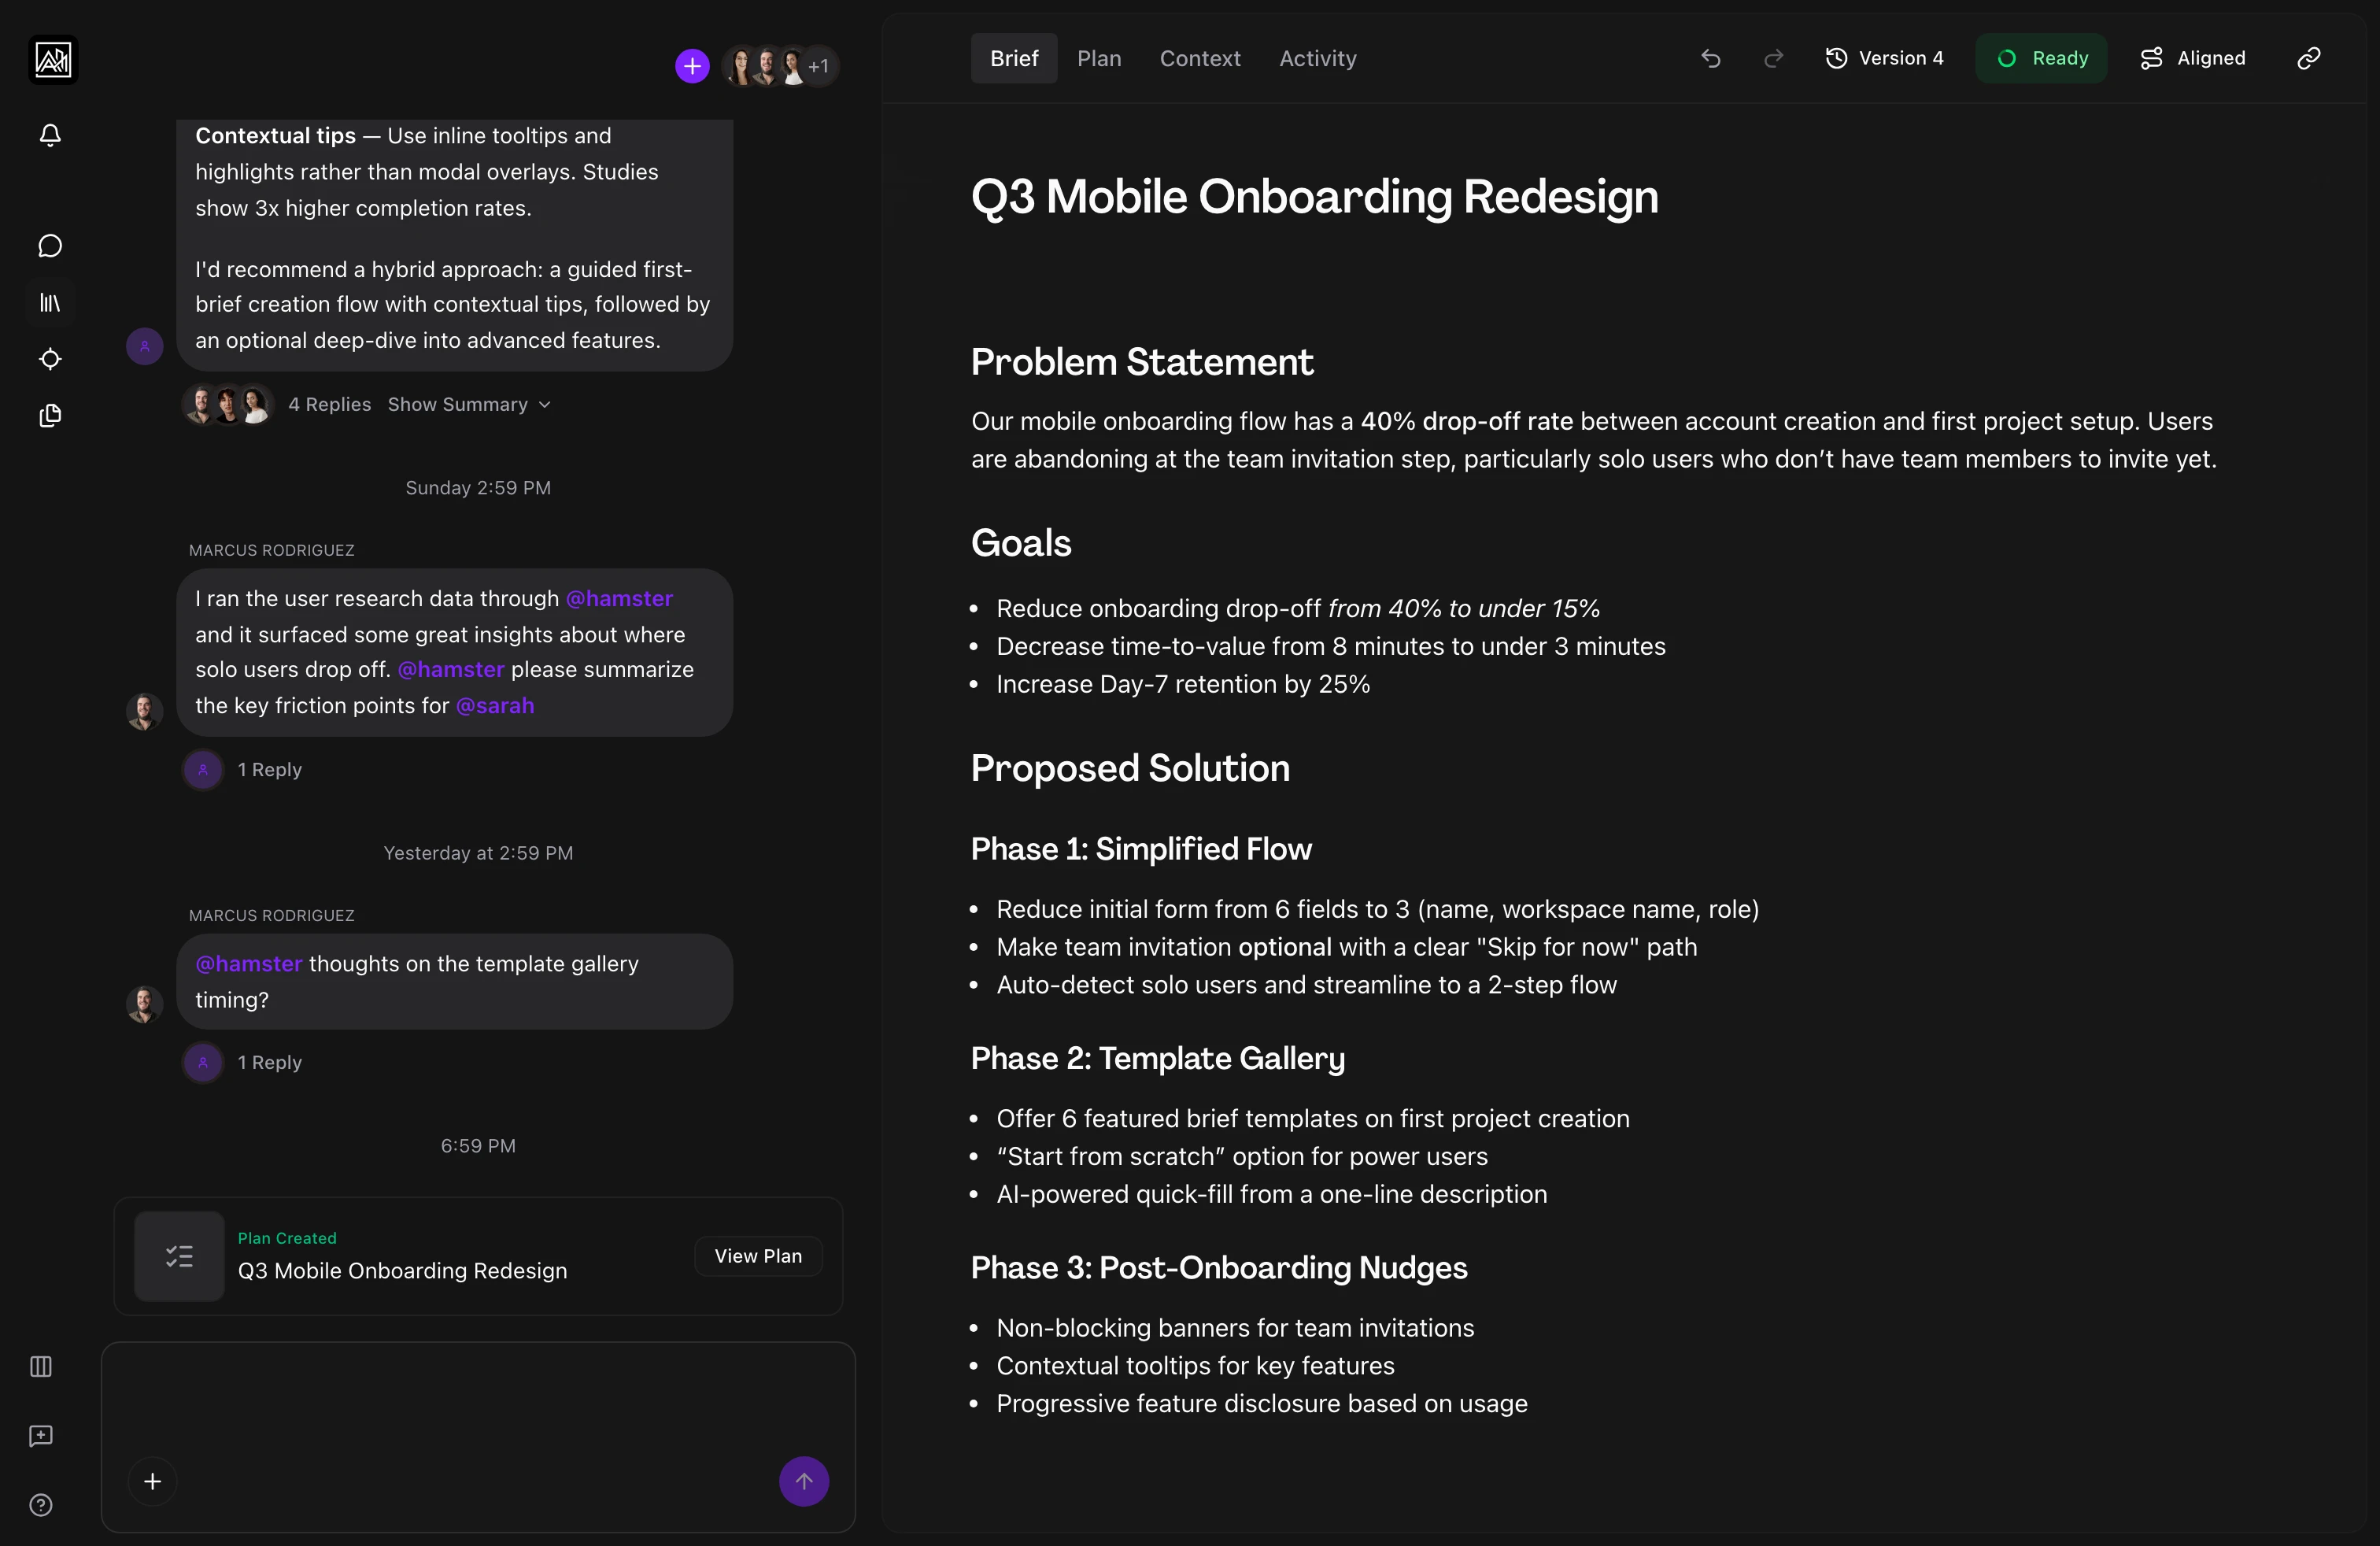
Task: Click the purple add collaborator button
Action: click(x=691, y=65)
